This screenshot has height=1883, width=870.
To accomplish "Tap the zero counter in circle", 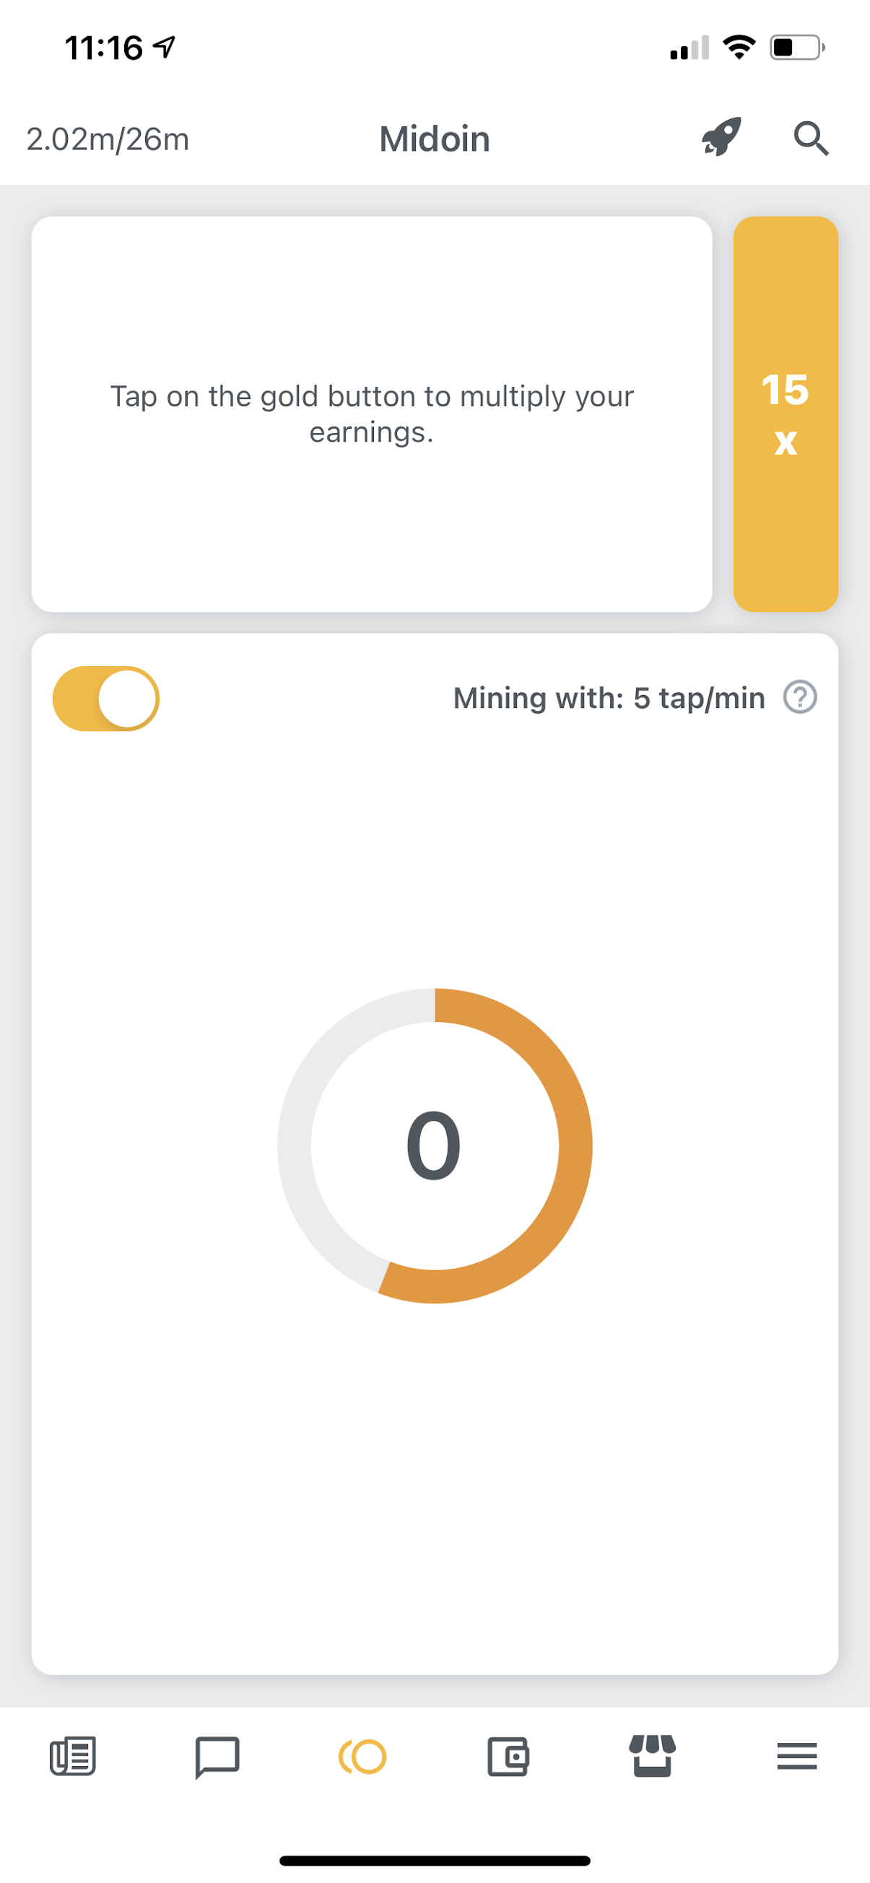I will tap(434, 1145).
